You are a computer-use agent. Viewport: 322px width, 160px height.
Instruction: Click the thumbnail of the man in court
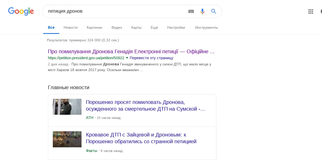67,107
